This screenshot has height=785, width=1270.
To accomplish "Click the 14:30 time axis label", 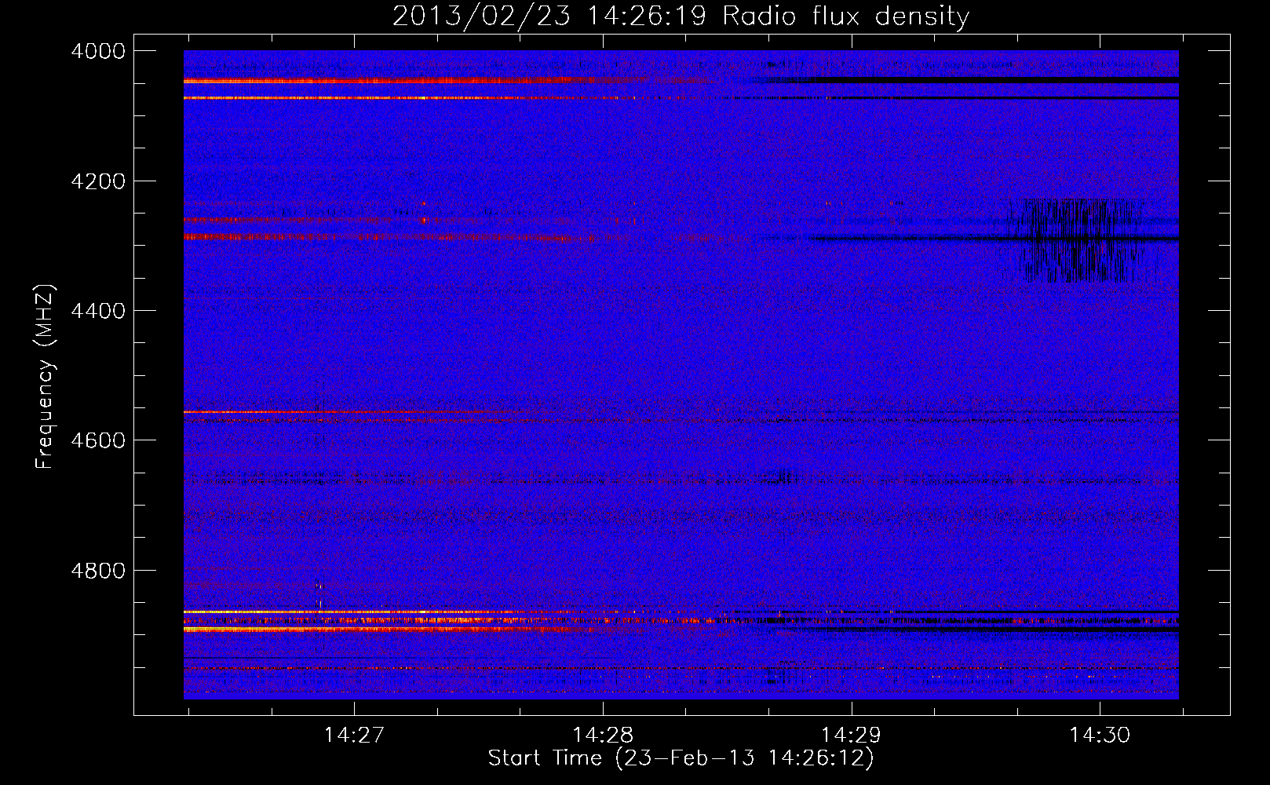I will [1100, 736].
